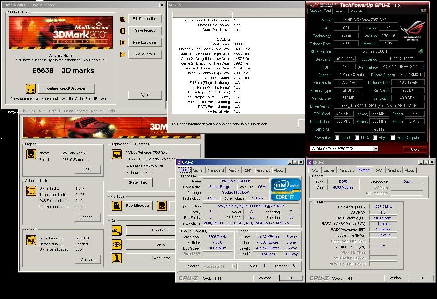Click the Options demo settings icon
The height and width of the screenshot is (299, 437).
click(31, 240)
